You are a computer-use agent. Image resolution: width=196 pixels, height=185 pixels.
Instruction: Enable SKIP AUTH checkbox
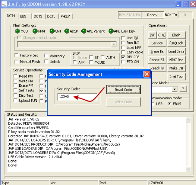click(x=103, y=57)
